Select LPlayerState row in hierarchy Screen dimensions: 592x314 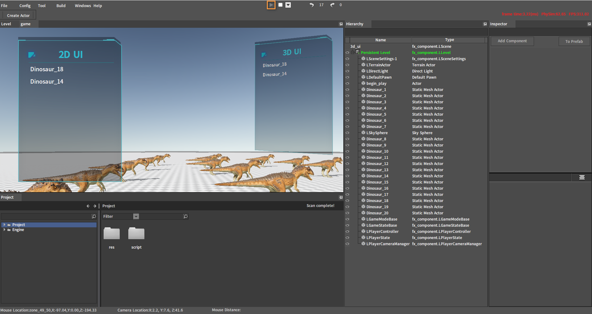416,238
